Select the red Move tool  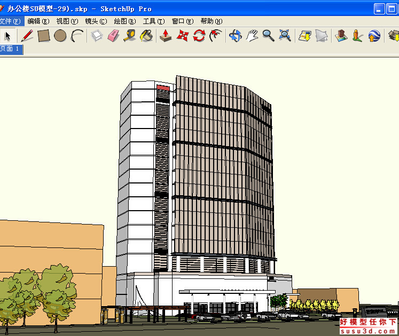[183, 36]
